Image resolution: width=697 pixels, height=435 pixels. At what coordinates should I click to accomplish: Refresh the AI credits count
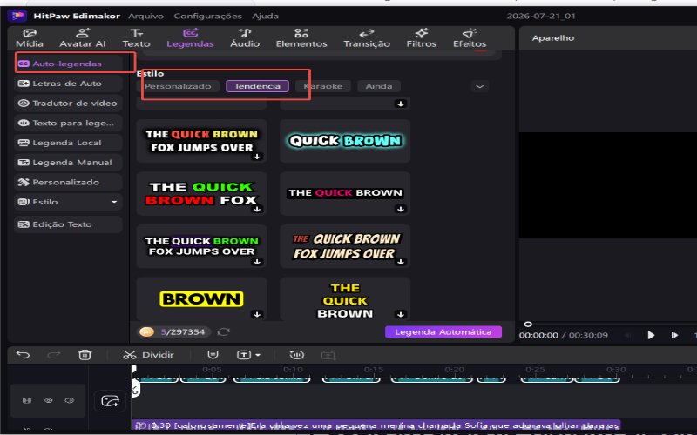pyautogui.click(x=224, y=332)
